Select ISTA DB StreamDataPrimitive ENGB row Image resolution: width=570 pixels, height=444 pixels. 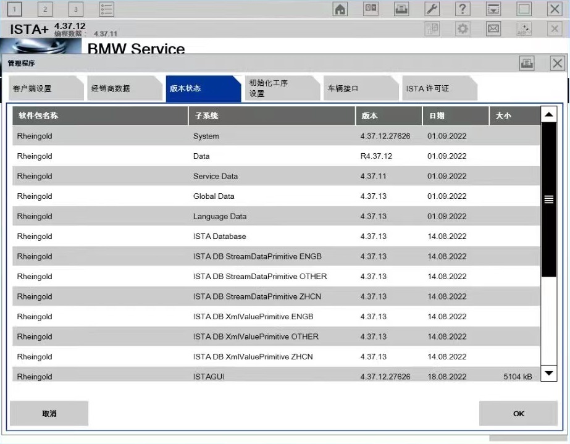[x=276, y=256]
